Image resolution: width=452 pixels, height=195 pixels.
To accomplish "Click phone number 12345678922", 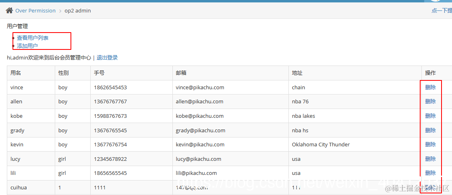I will (110, 159).
